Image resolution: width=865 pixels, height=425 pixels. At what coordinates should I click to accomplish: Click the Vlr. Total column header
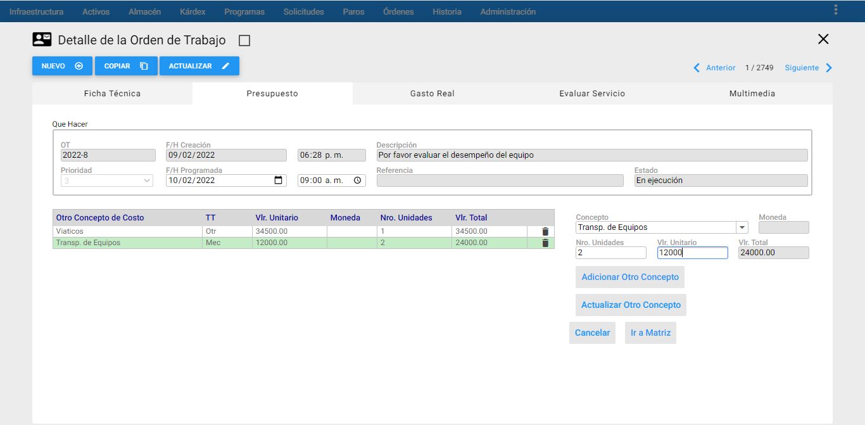coord(471,218)
